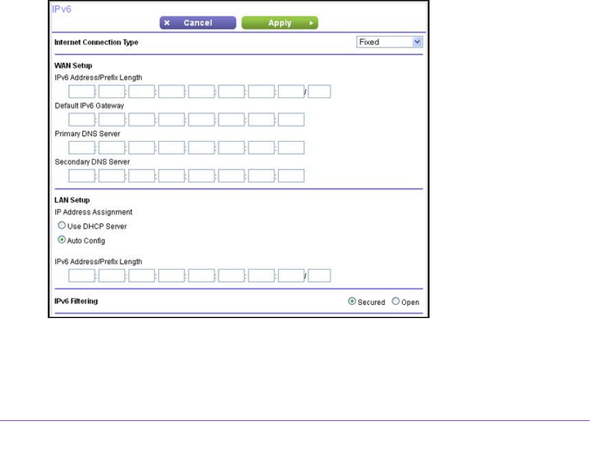Viewport: 591px width, 463px height.
Task: Set IPv6 Filtering to Open
Action: pos(396,301)
